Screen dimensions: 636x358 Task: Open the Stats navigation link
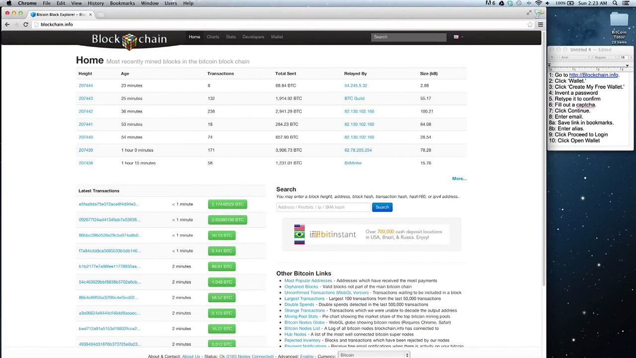click(x=231, y=37)
